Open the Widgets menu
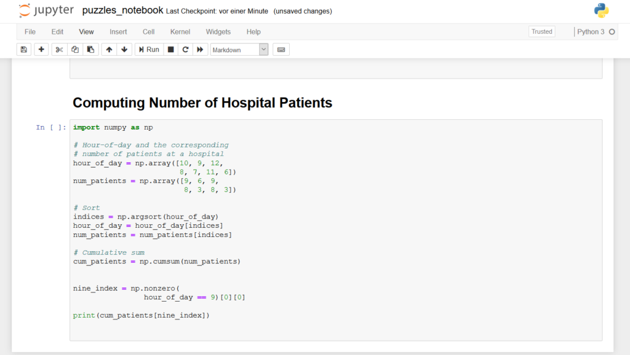 point(218,32)
